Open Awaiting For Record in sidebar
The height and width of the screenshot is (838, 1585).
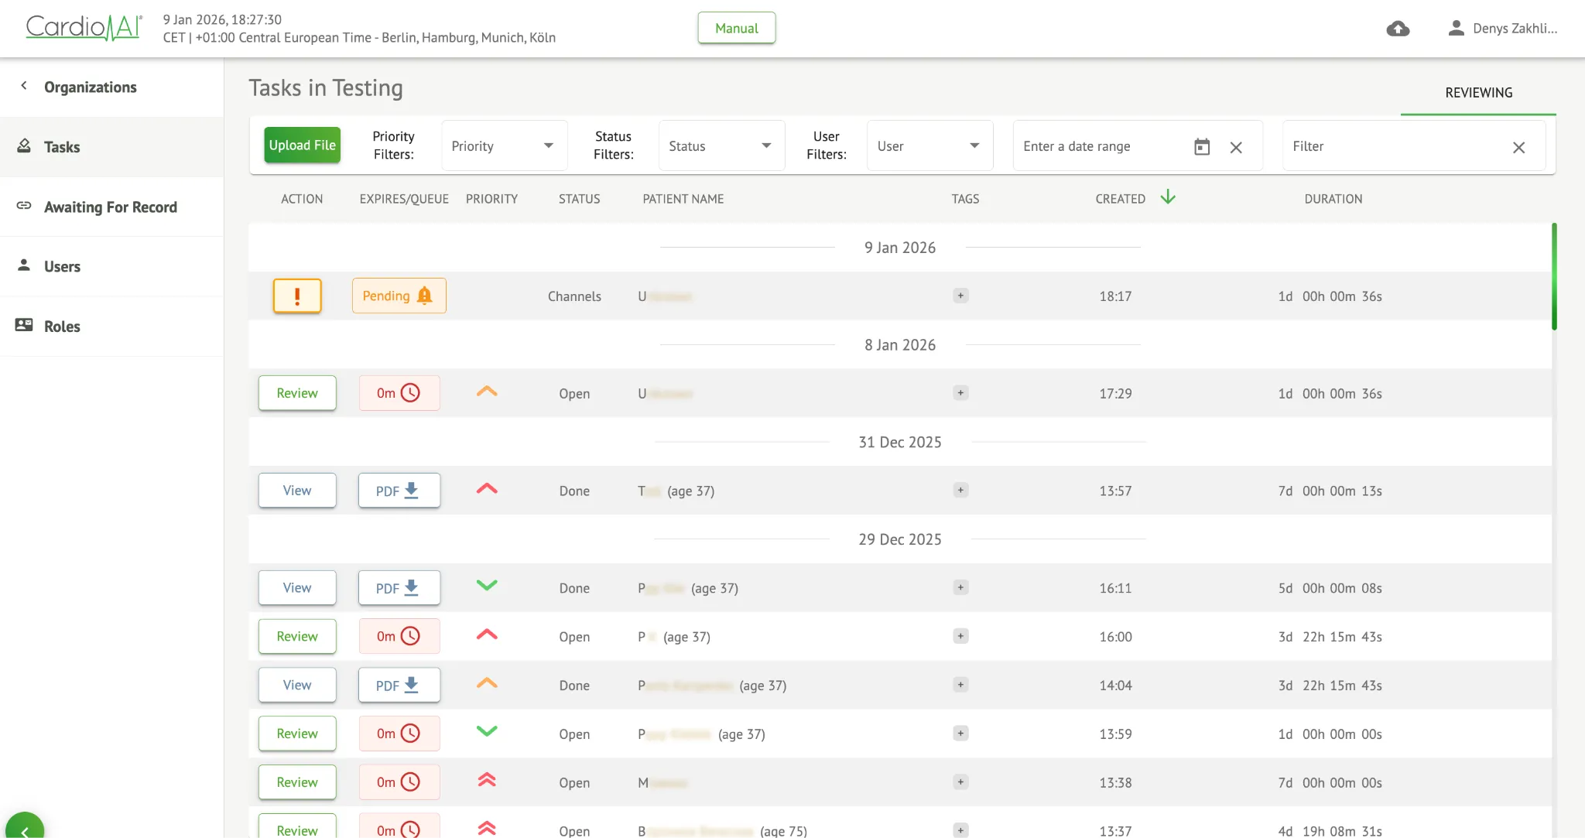tap(112, 207)
